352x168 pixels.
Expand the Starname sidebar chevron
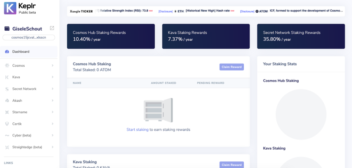point(52,112)
